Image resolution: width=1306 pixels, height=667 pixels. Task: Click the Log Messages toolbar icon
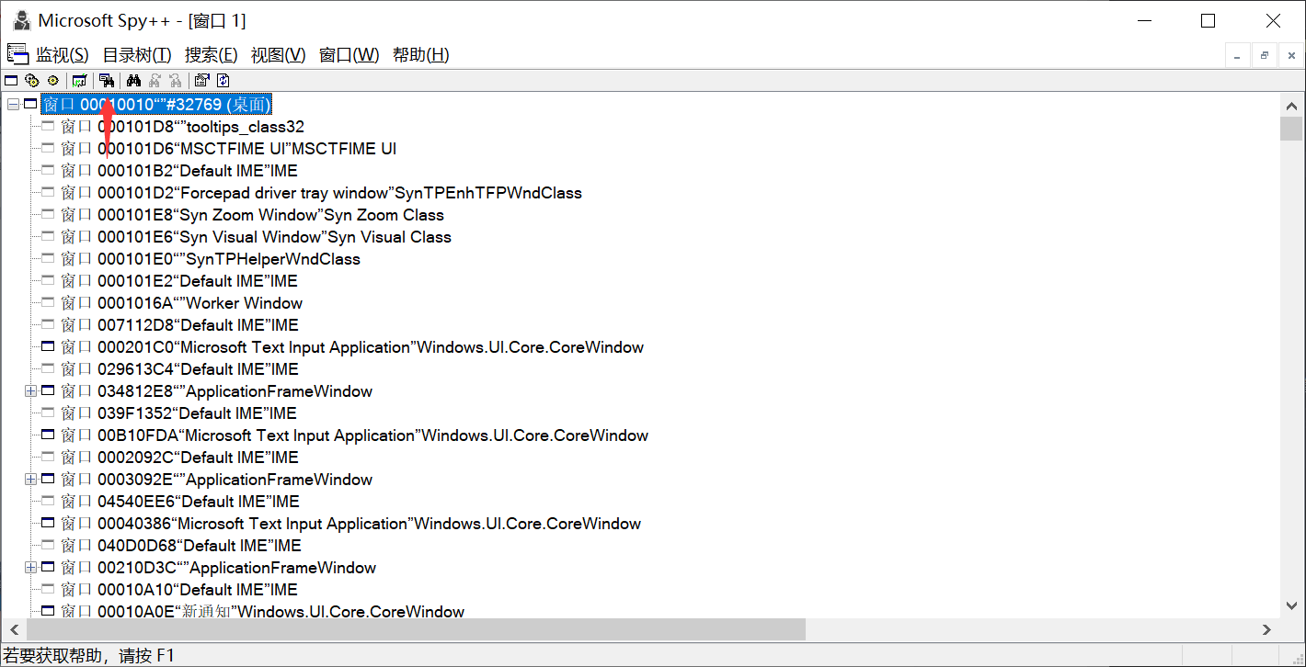click(x=80, y=81)
